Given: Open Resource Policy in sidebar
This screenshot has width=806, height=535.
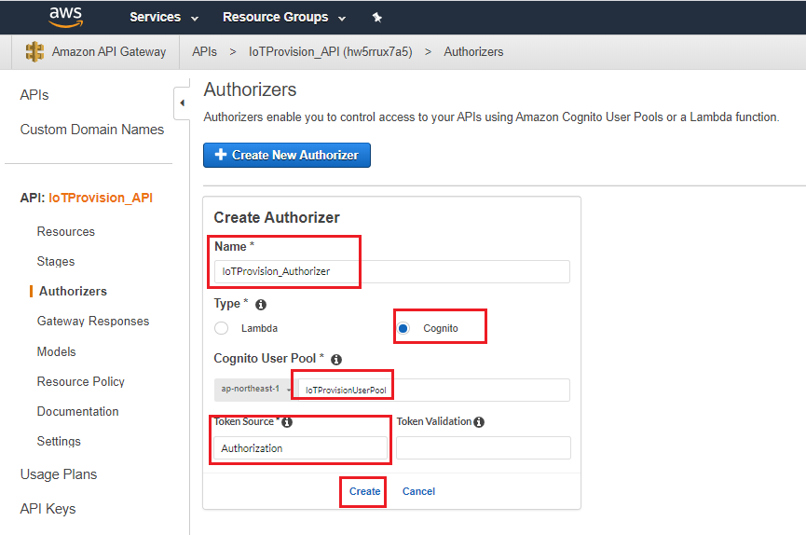Looking at the screenshot, I should 81,382.
